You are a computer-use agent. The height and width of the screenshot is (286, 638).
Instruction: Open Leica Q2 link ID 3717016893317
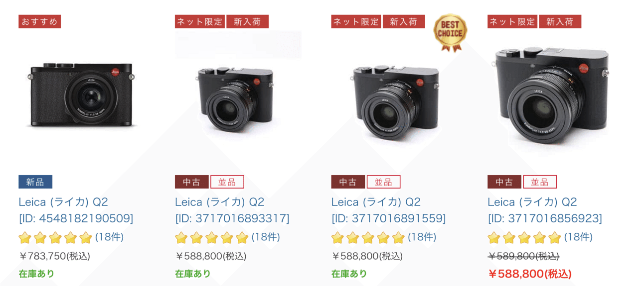232,210
